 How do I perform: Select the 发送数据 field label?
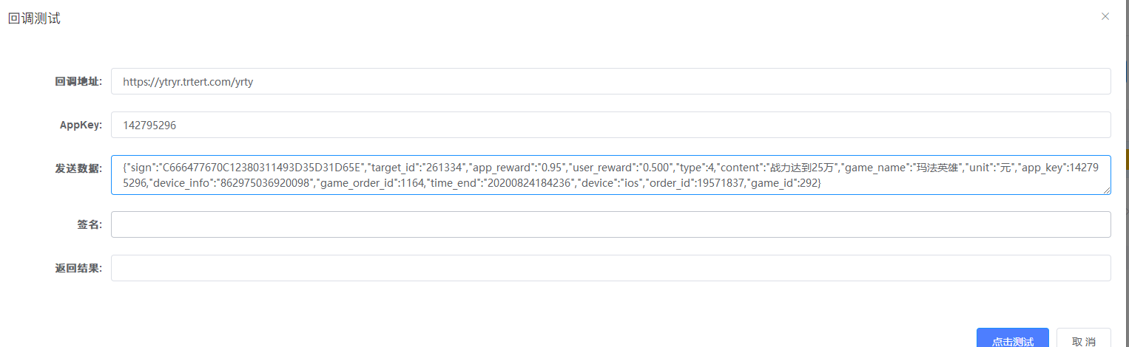pos(78,169)
